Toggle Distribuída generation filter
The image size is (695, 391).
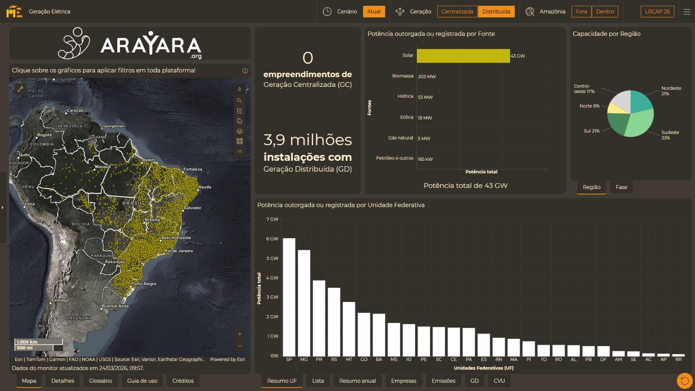click(496, 12)
